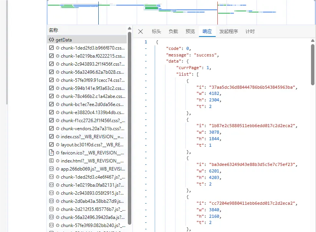
Task: Show the 计时 tab
Action: click(250, 31)
